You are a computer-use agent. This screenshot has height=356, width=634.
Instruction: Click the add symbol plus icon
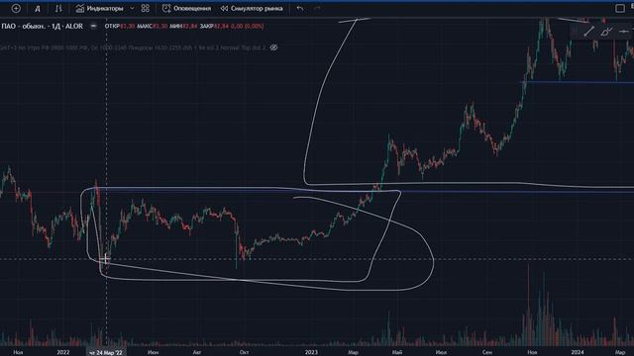16,8
